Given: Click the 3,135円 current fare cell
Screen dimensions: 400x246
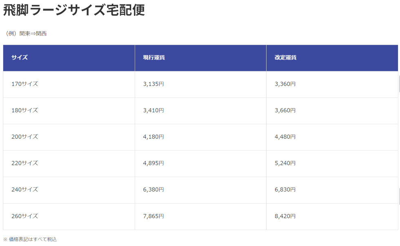Looking at the screenshot, I should point(153,84).
